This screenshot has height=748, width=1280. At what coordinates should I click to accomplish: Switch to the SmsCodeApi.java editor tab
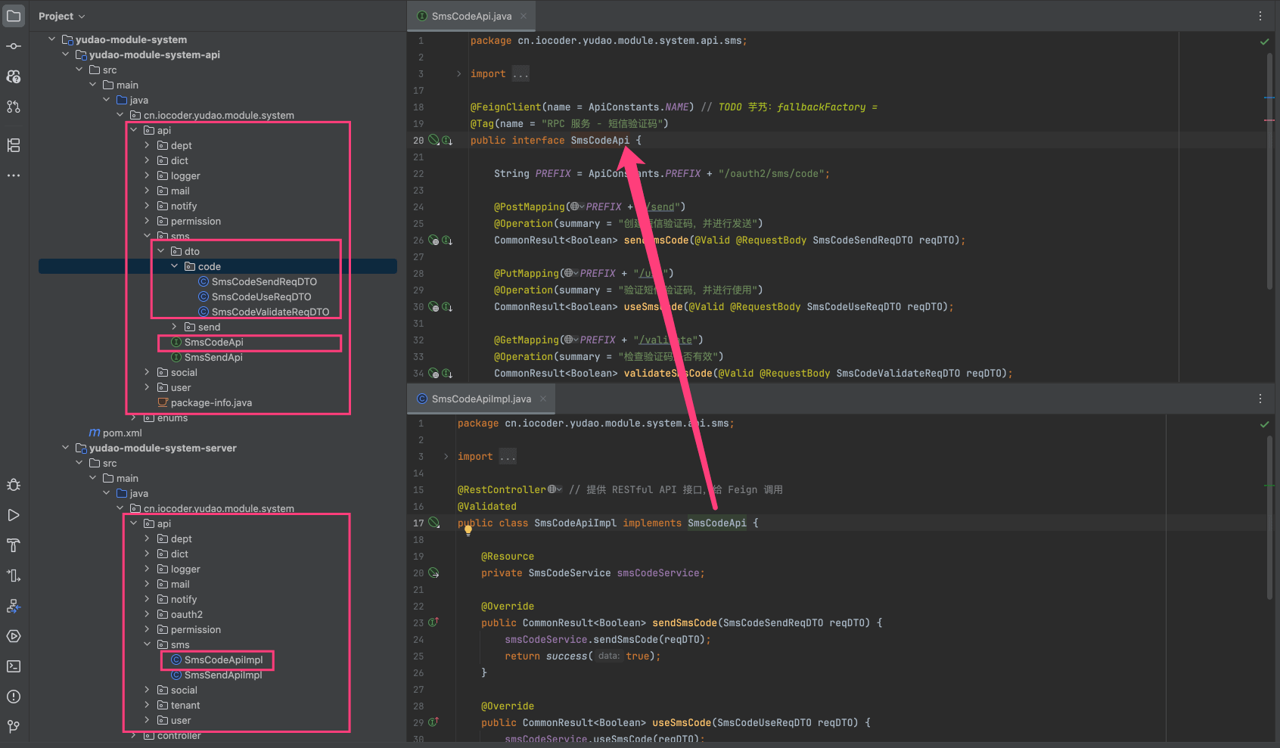click(x=471, y=16)
